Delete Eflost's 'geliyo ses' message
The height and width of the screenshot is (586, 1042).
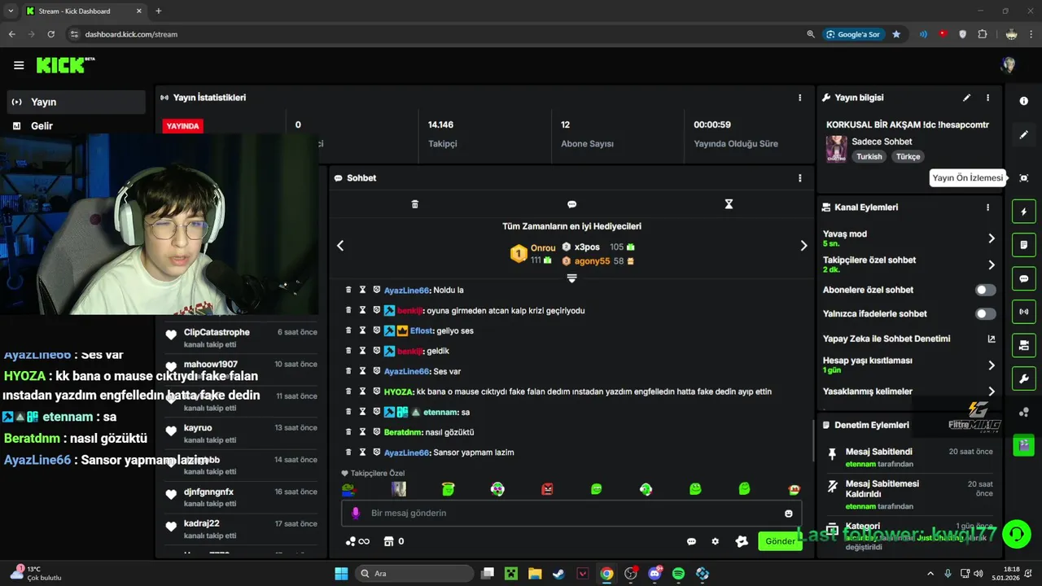tap(348, 330)
